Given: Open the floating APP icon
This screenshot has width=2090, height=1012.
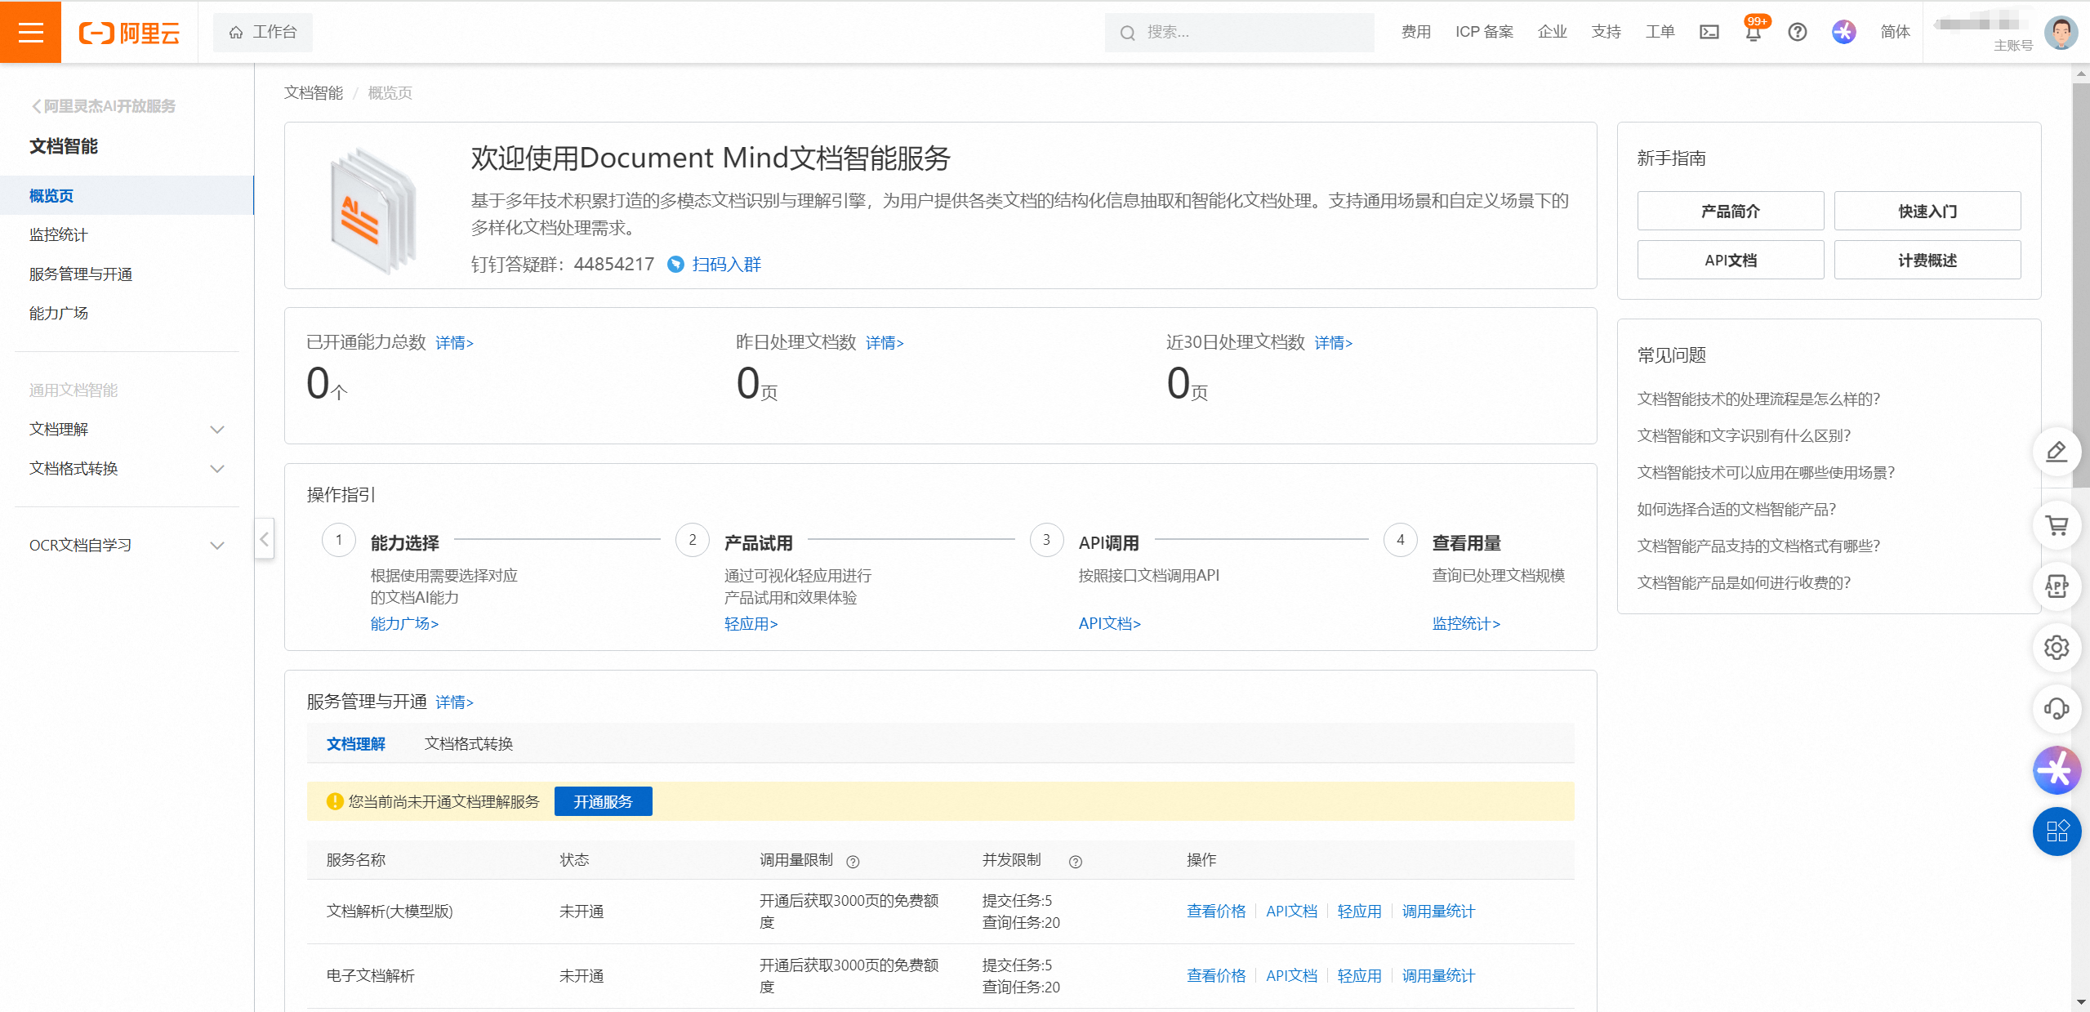Looking at the screenshot, I should pos(2057,586).
